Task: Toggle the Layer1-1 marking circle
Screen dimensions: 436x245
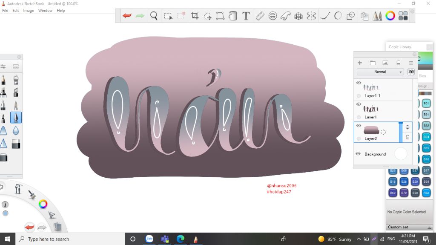Action: 359,96
